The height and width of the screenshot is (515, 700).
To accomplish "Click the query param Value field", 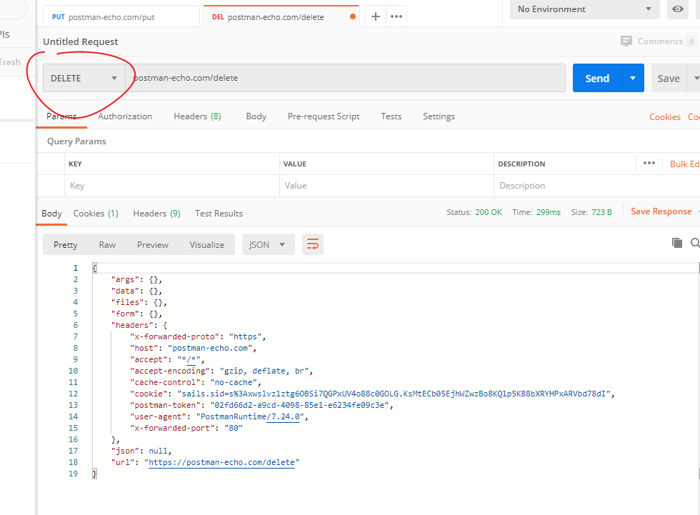I will pos(386,186).
